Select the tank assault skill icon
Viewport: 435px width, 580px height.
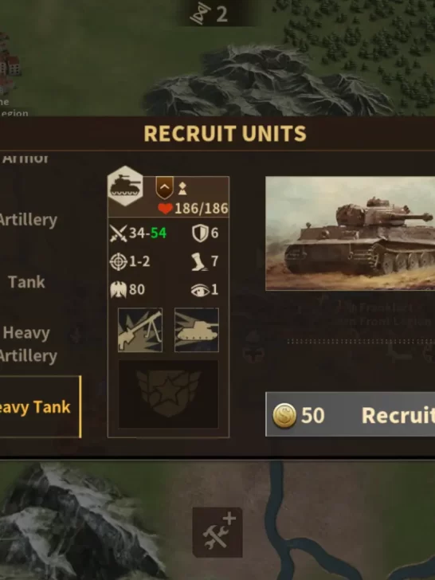pos(197,330)
